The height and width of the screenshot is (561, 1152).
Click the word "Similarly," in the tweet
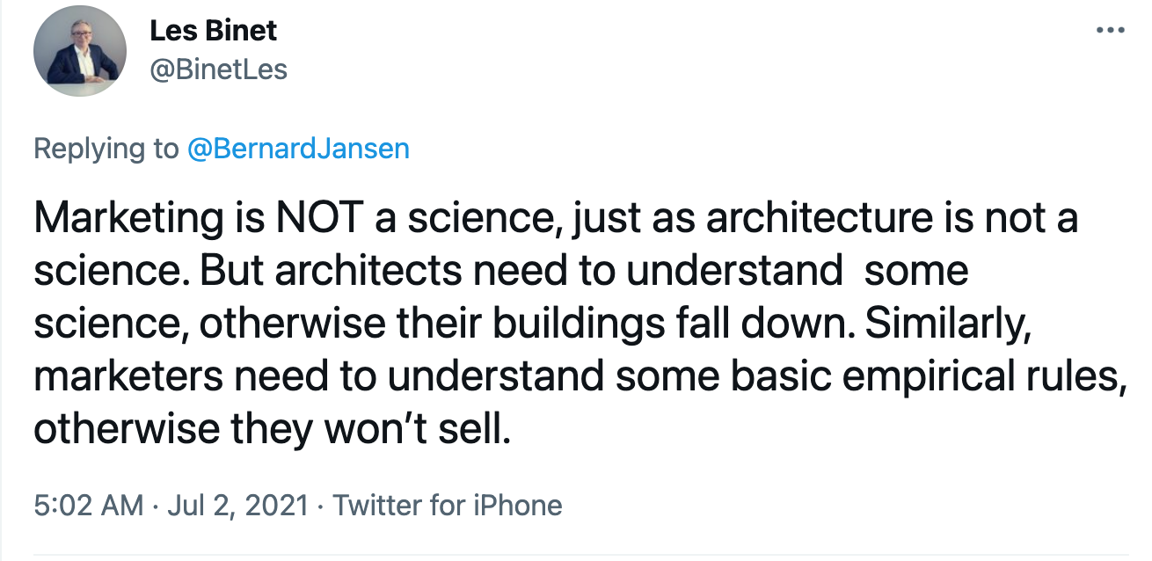(x=952, y=326)
